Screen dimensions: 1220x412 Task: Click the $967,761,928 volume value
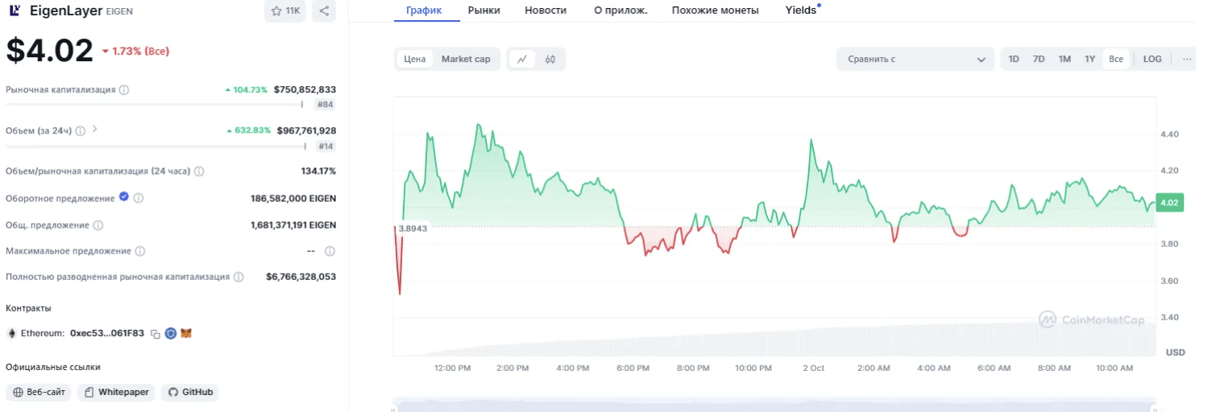pyautogui.click(x=306, y=130)
